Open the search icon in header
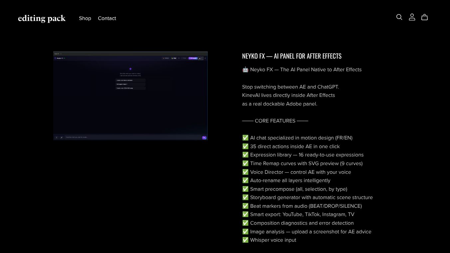450x253 pixels. point(399,17)
